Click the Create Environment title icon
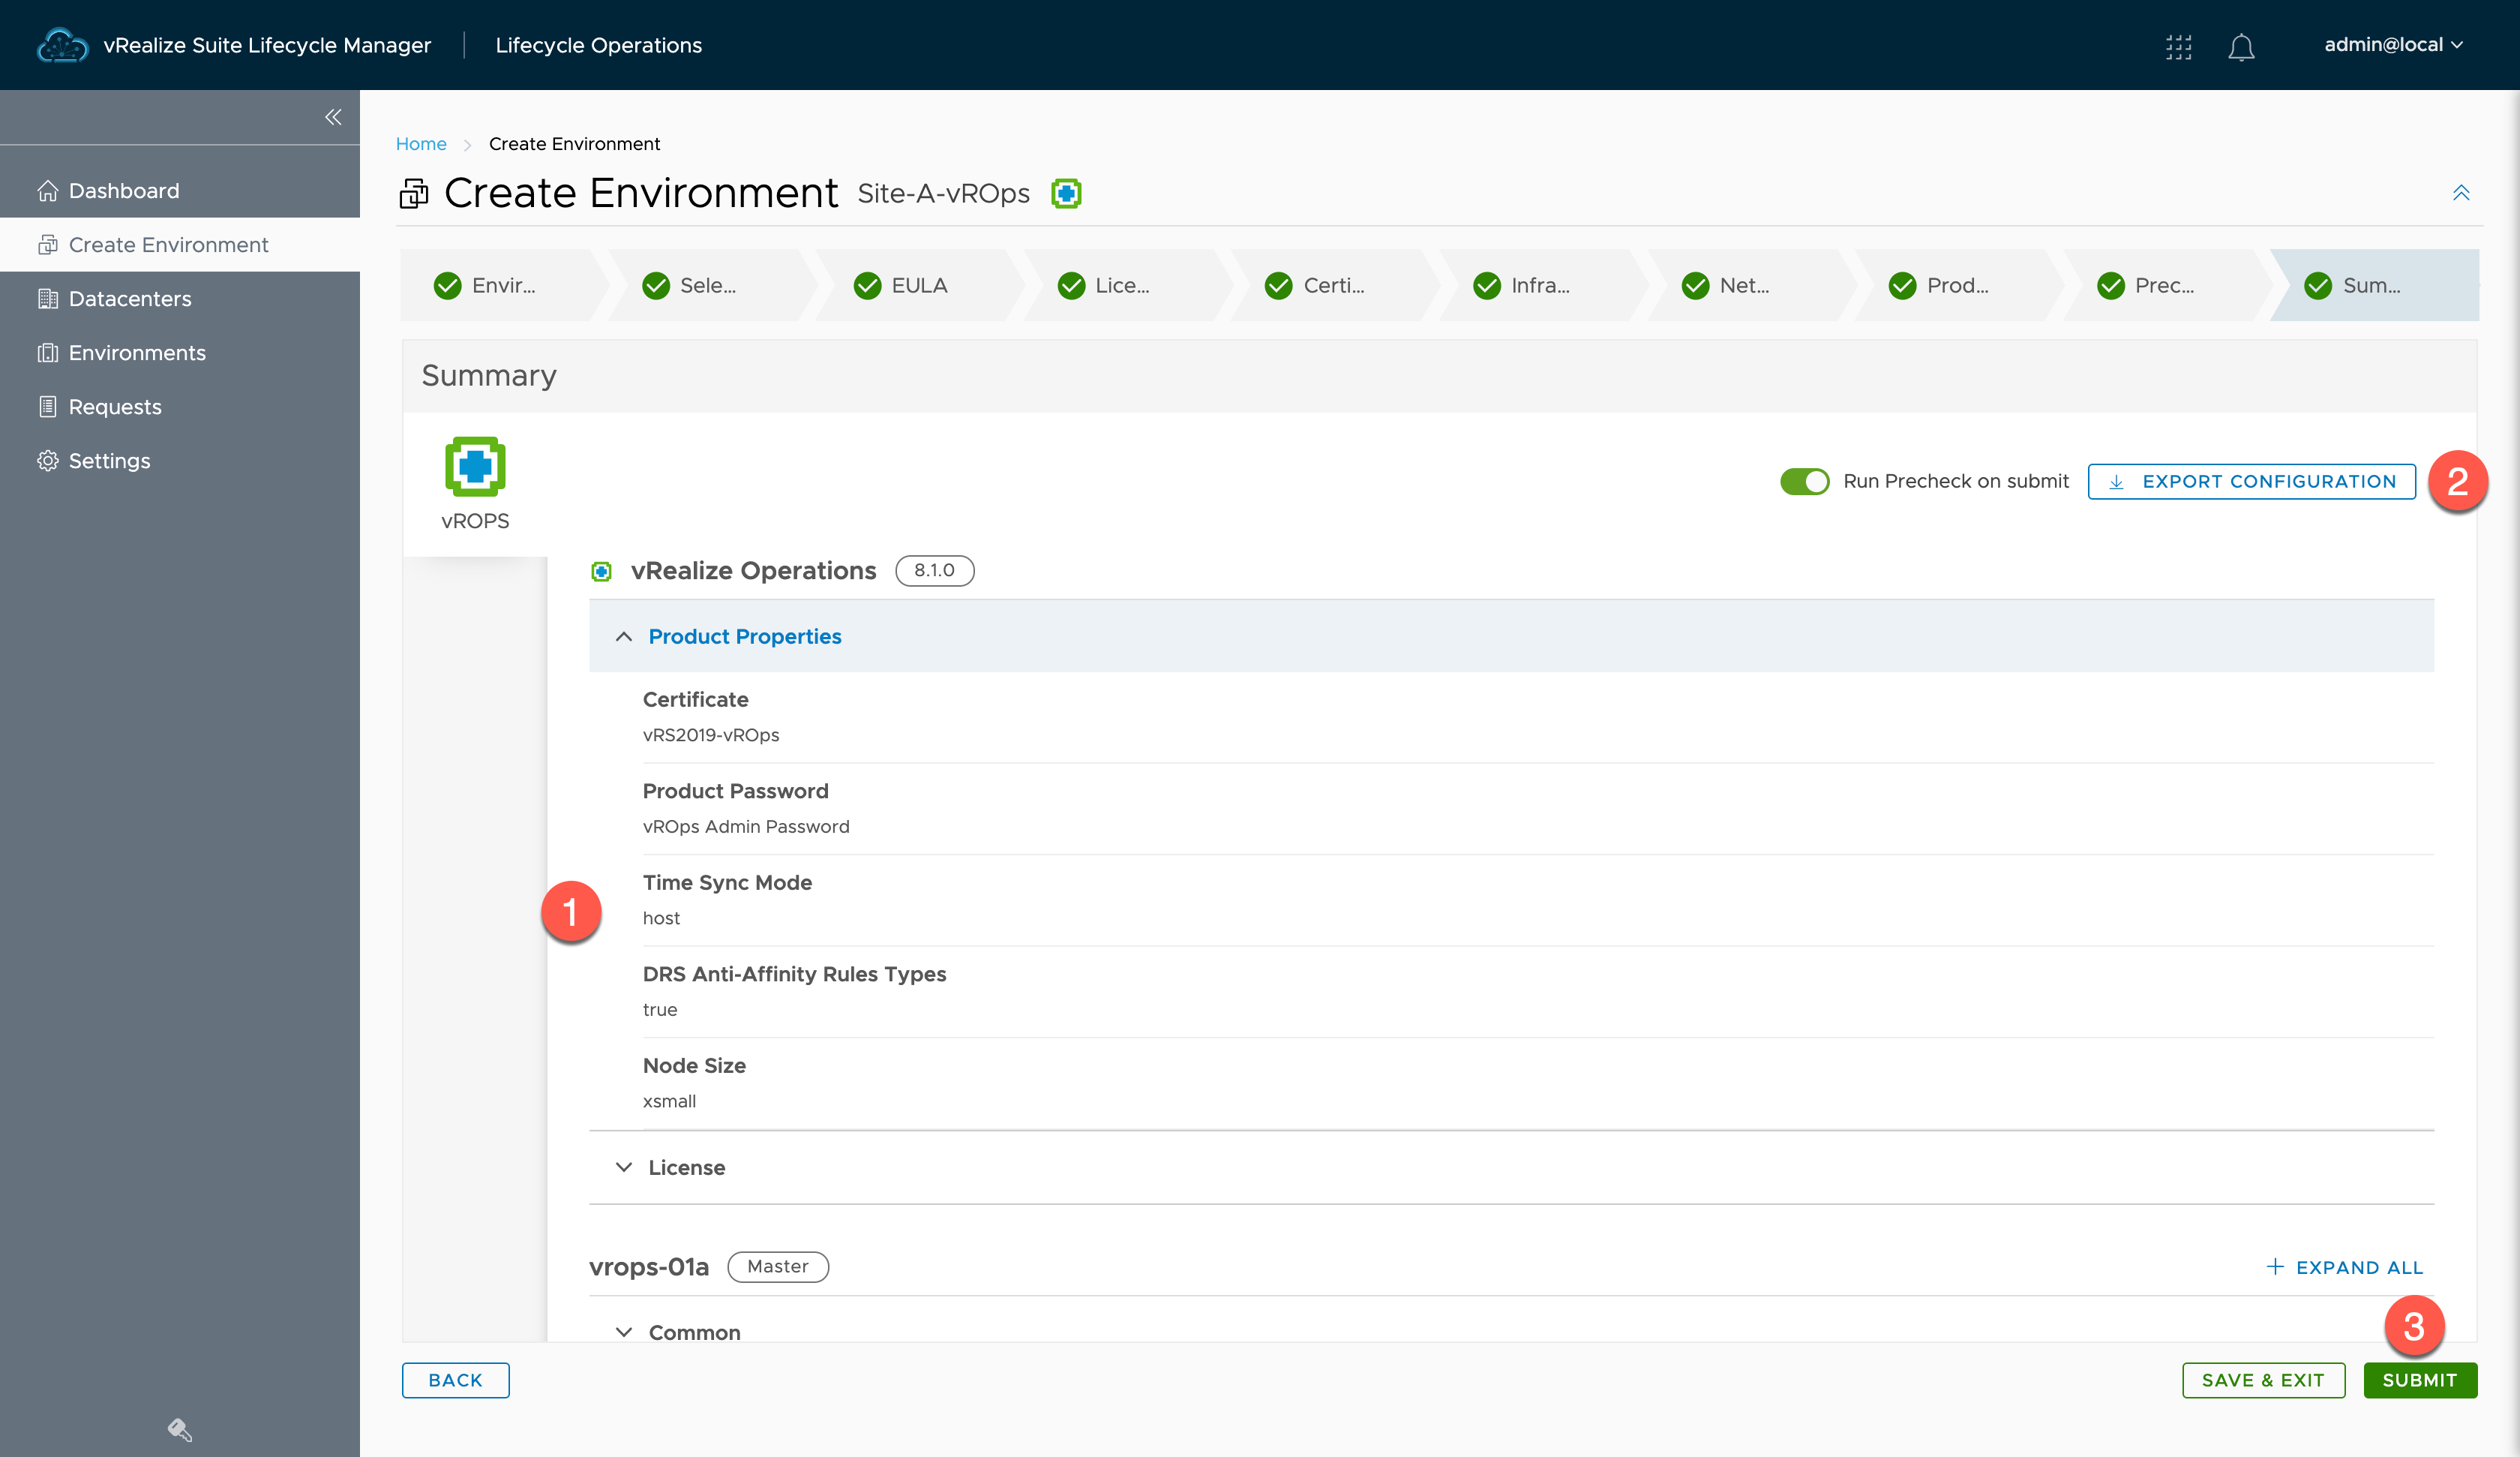 tap(413, 193)
